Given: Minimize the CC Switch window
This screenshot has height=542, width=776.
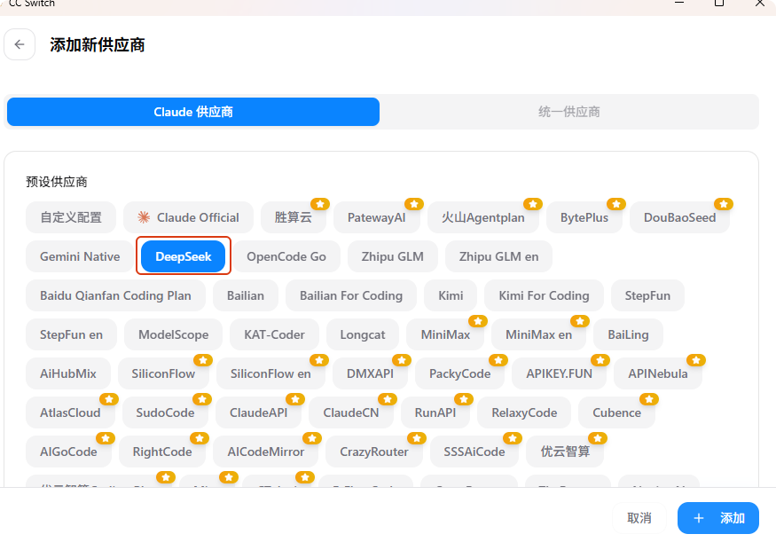Looking at the screenshot, I should coord(679,3).
